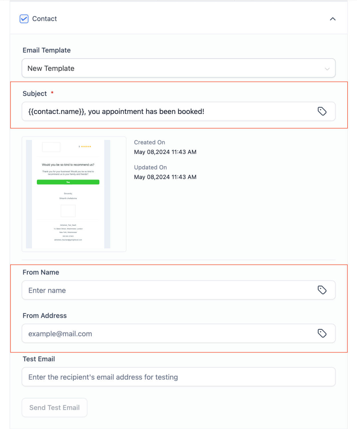Viewport: 357px width, 429px height.
Task: Click the Created On date value
Action: (165, 152)
